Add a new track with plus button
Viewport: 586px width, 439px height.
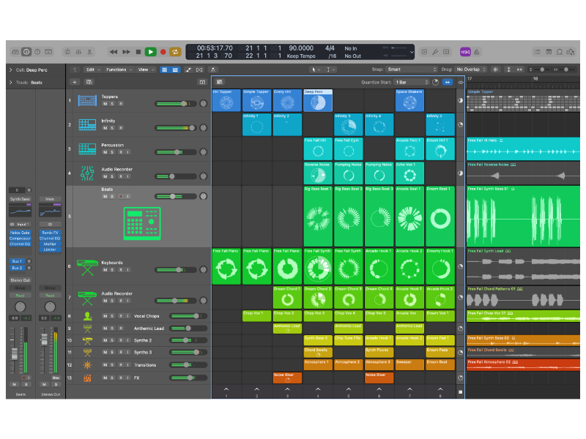(x=75, y=82)
